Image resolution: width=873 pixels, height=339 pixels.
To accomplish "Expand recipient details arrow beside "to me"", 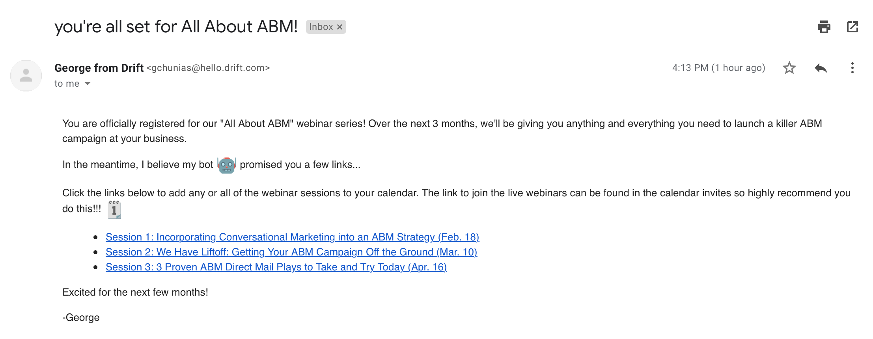I will (x=88, y=84).
